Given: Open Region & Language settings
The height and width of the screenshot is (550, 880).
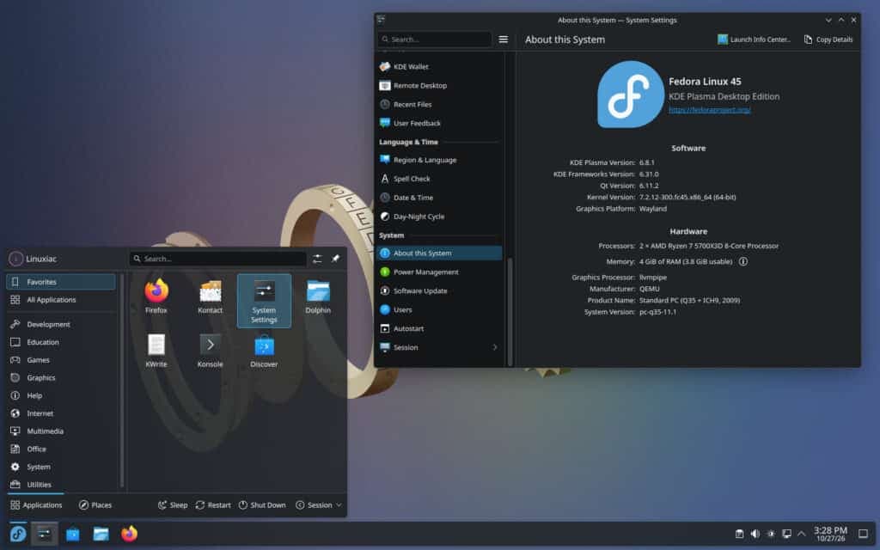Looking at the screenshot, I should 439,160.
